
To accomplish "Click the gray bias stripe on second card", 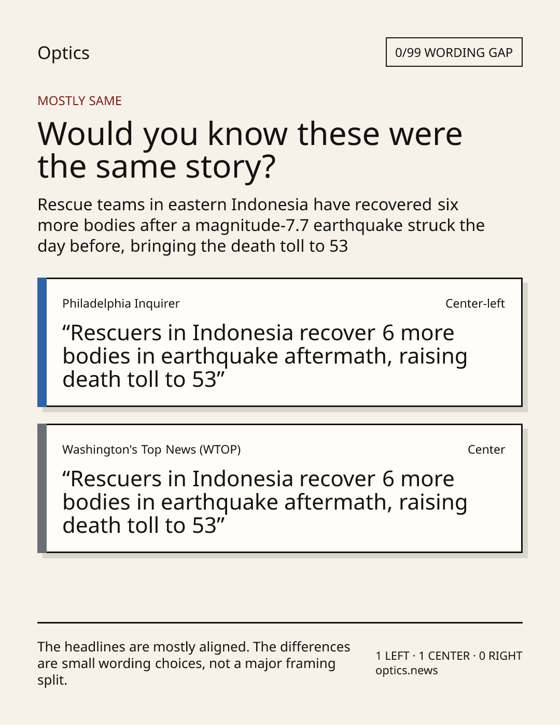I will coord(42,488).
